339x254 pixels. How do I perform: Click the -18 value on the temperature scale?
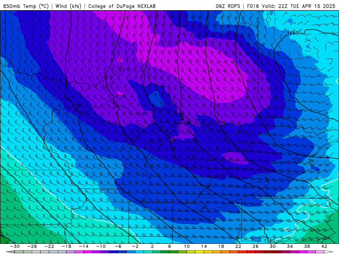point(67,246)
